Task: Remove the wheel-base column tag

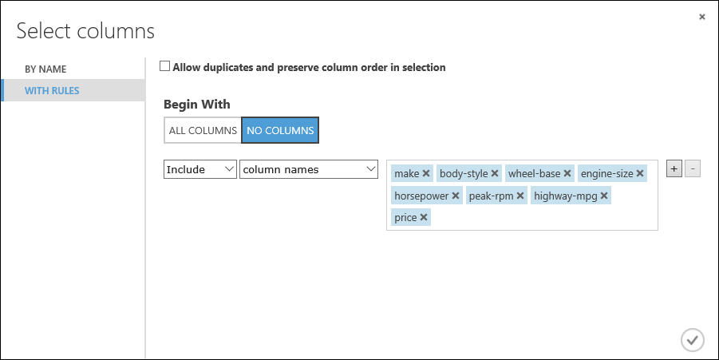Action: [567, 173]
